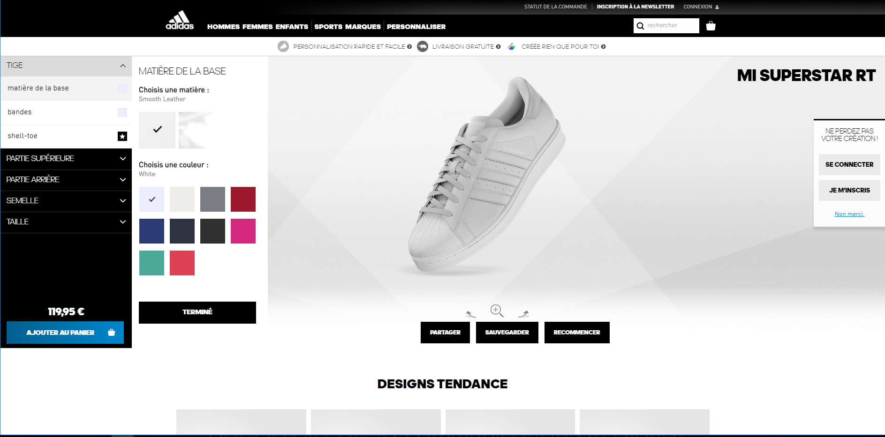Click the 'Non merci.' link
885x437 pixels.
click(x=849, y=214)
